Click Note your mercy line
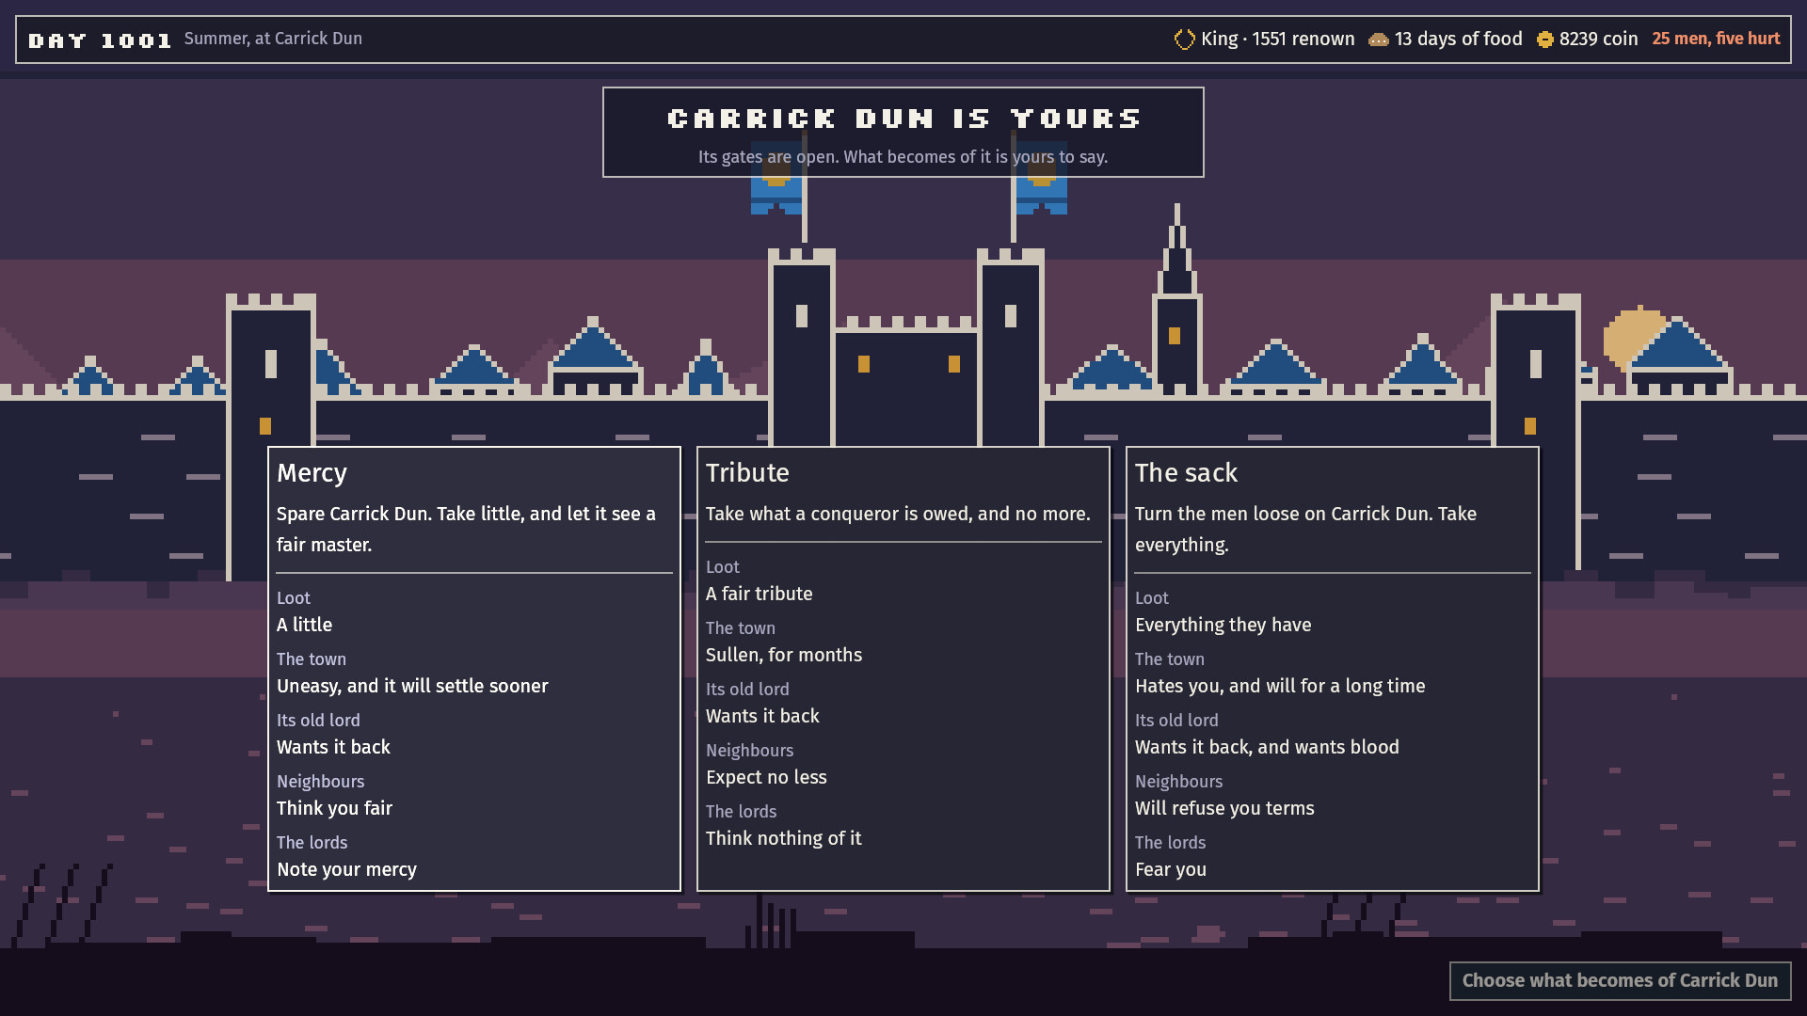 [x=346, y=869]
